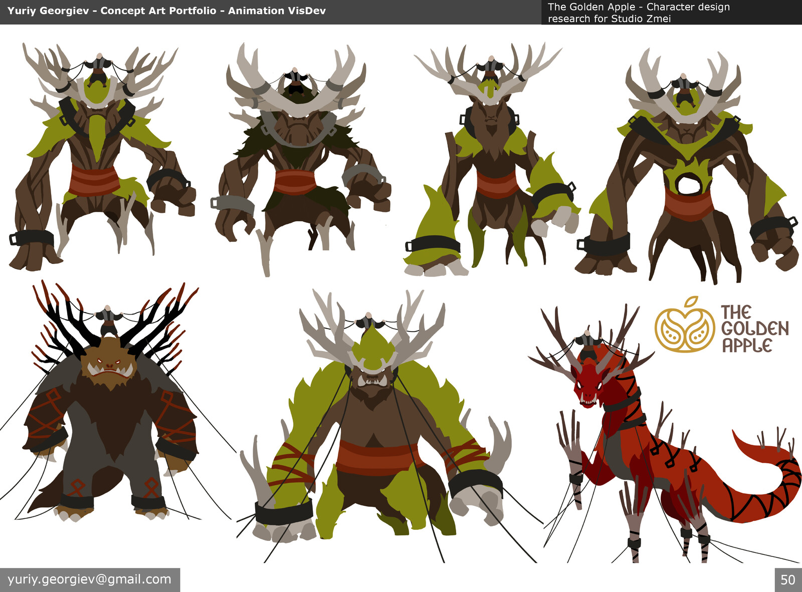
Task: Click the yuriy.georgiev@gmail.com email address
Action: pos(89,579)
